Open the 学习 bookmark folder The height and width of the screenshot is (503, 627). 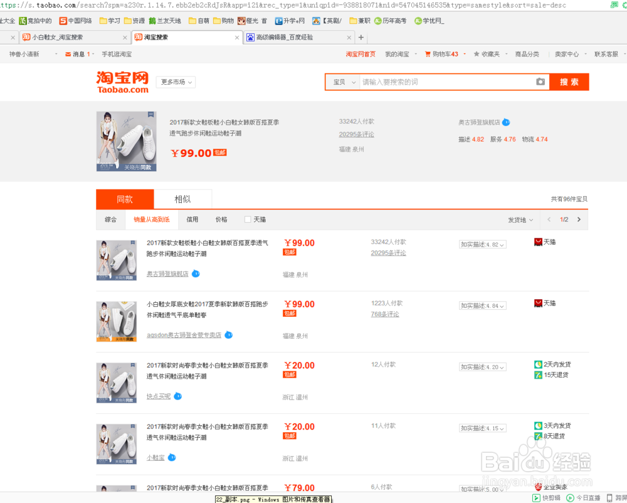pyautogui.click(x=110, y=21)
